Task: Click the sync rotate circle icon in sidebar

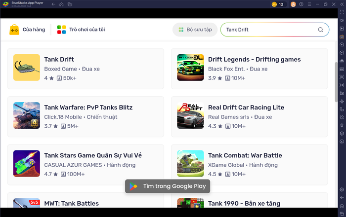Action: tap(342, 53)
